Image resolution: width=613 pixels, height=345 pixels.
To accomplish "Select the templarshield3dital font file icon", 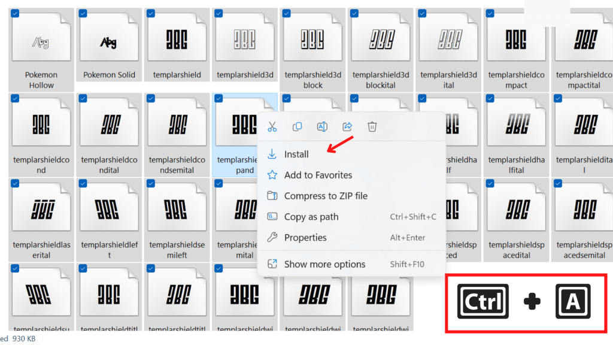I will point(448,37).
